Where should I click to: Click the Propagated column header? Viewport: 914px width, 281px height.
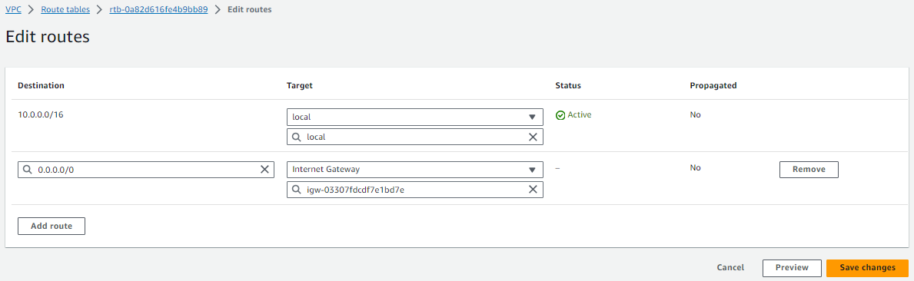pos(713,85)
